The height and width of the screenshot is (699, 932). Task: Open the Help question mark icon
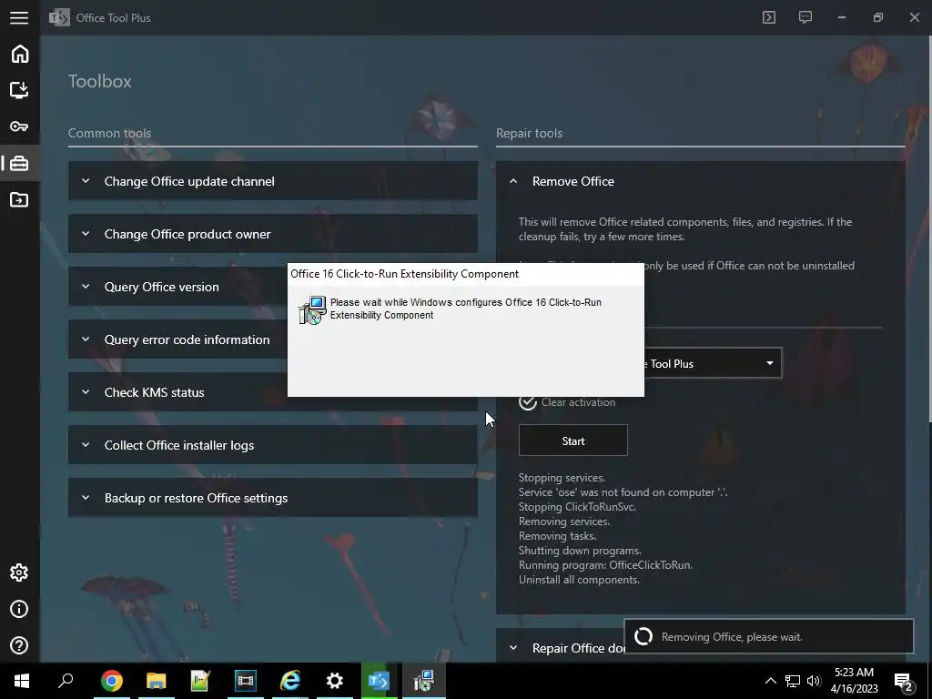(19, 645)
